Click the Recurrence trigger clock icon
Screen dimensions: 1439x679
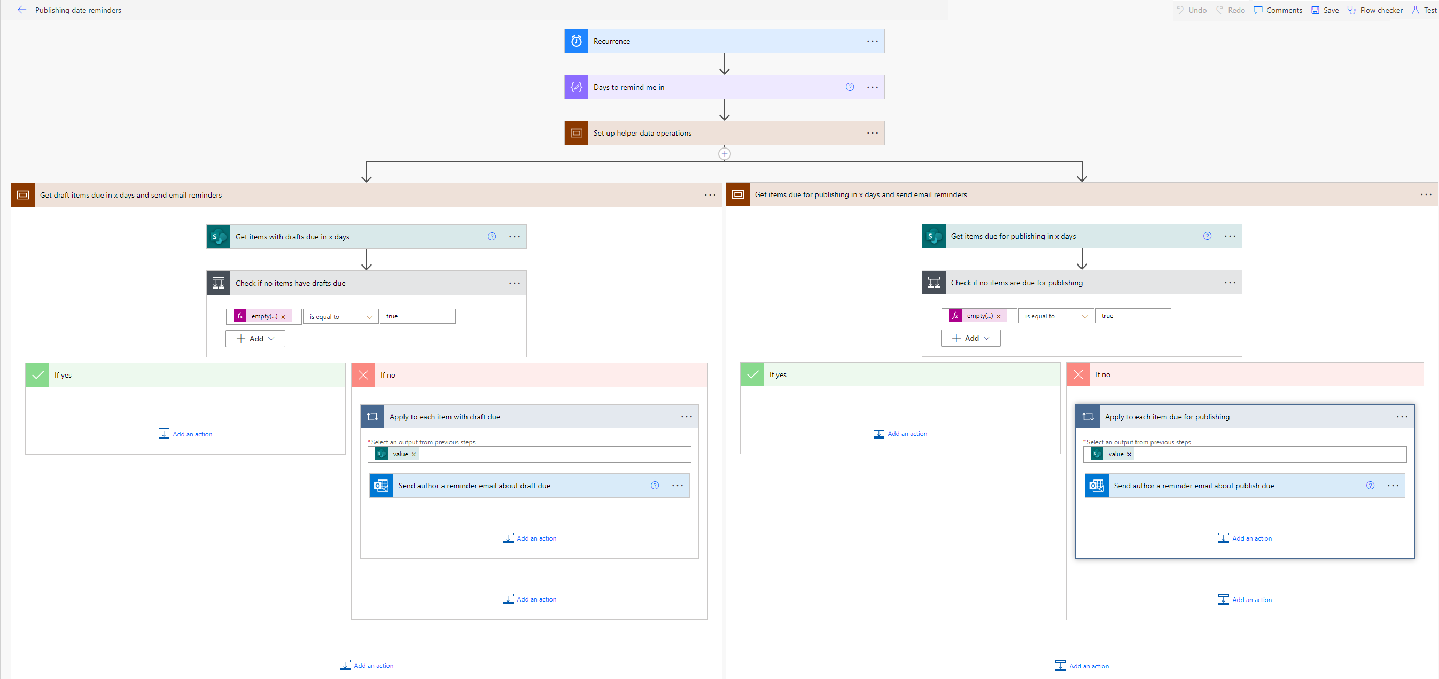(576, 41)
